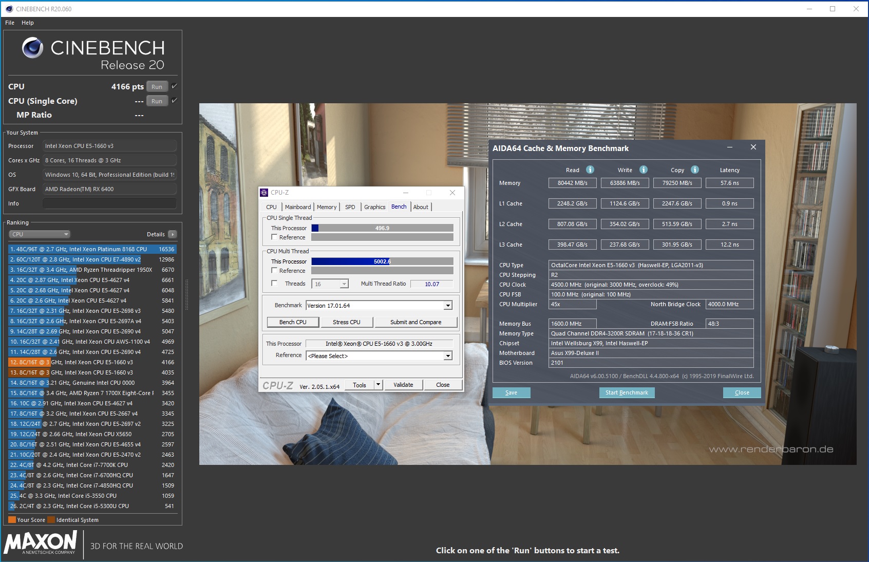This screenshot has height=562, width=869.
Task: Open the CPU ranking type dropdown
Action: (40, 234)
